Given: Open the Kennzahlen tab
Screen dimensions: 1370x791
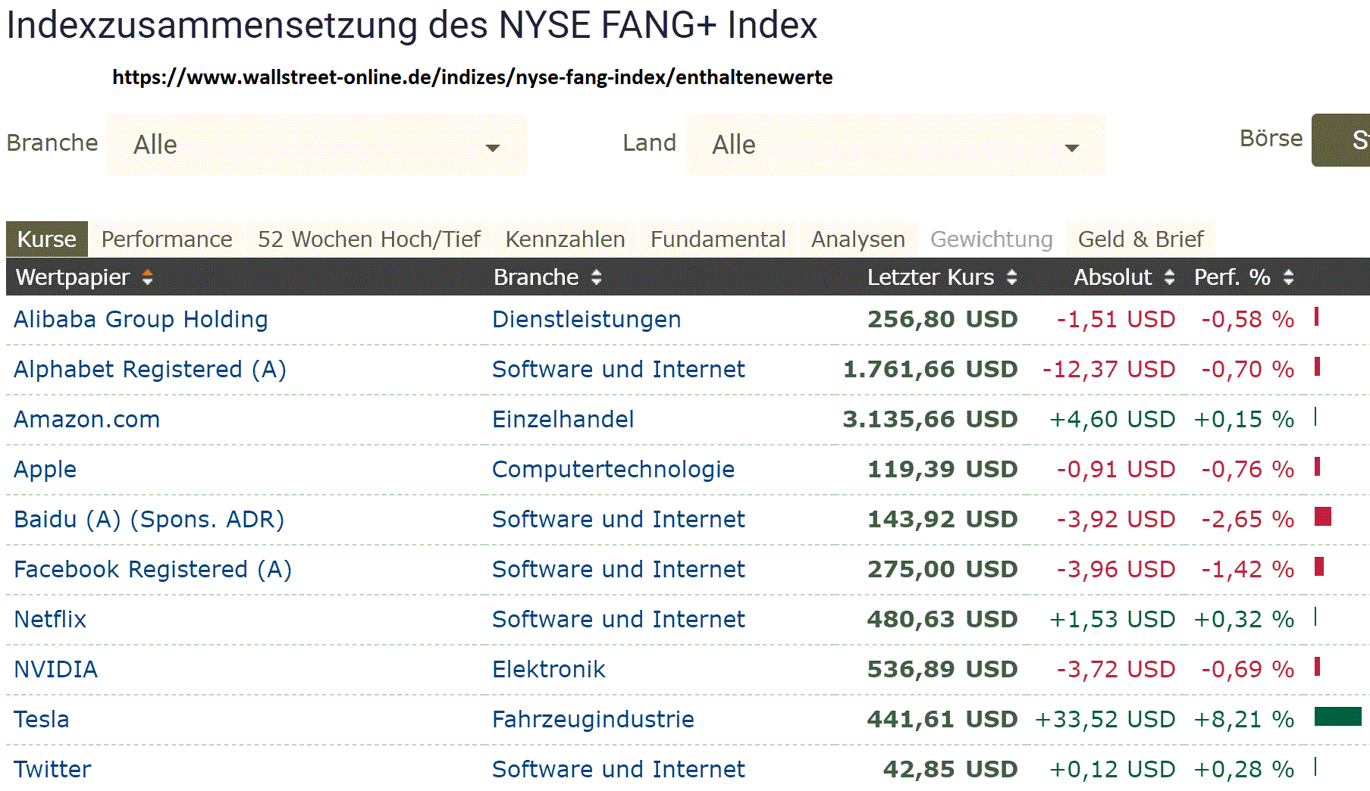Looking at the screenshot, I should point(565,239).
